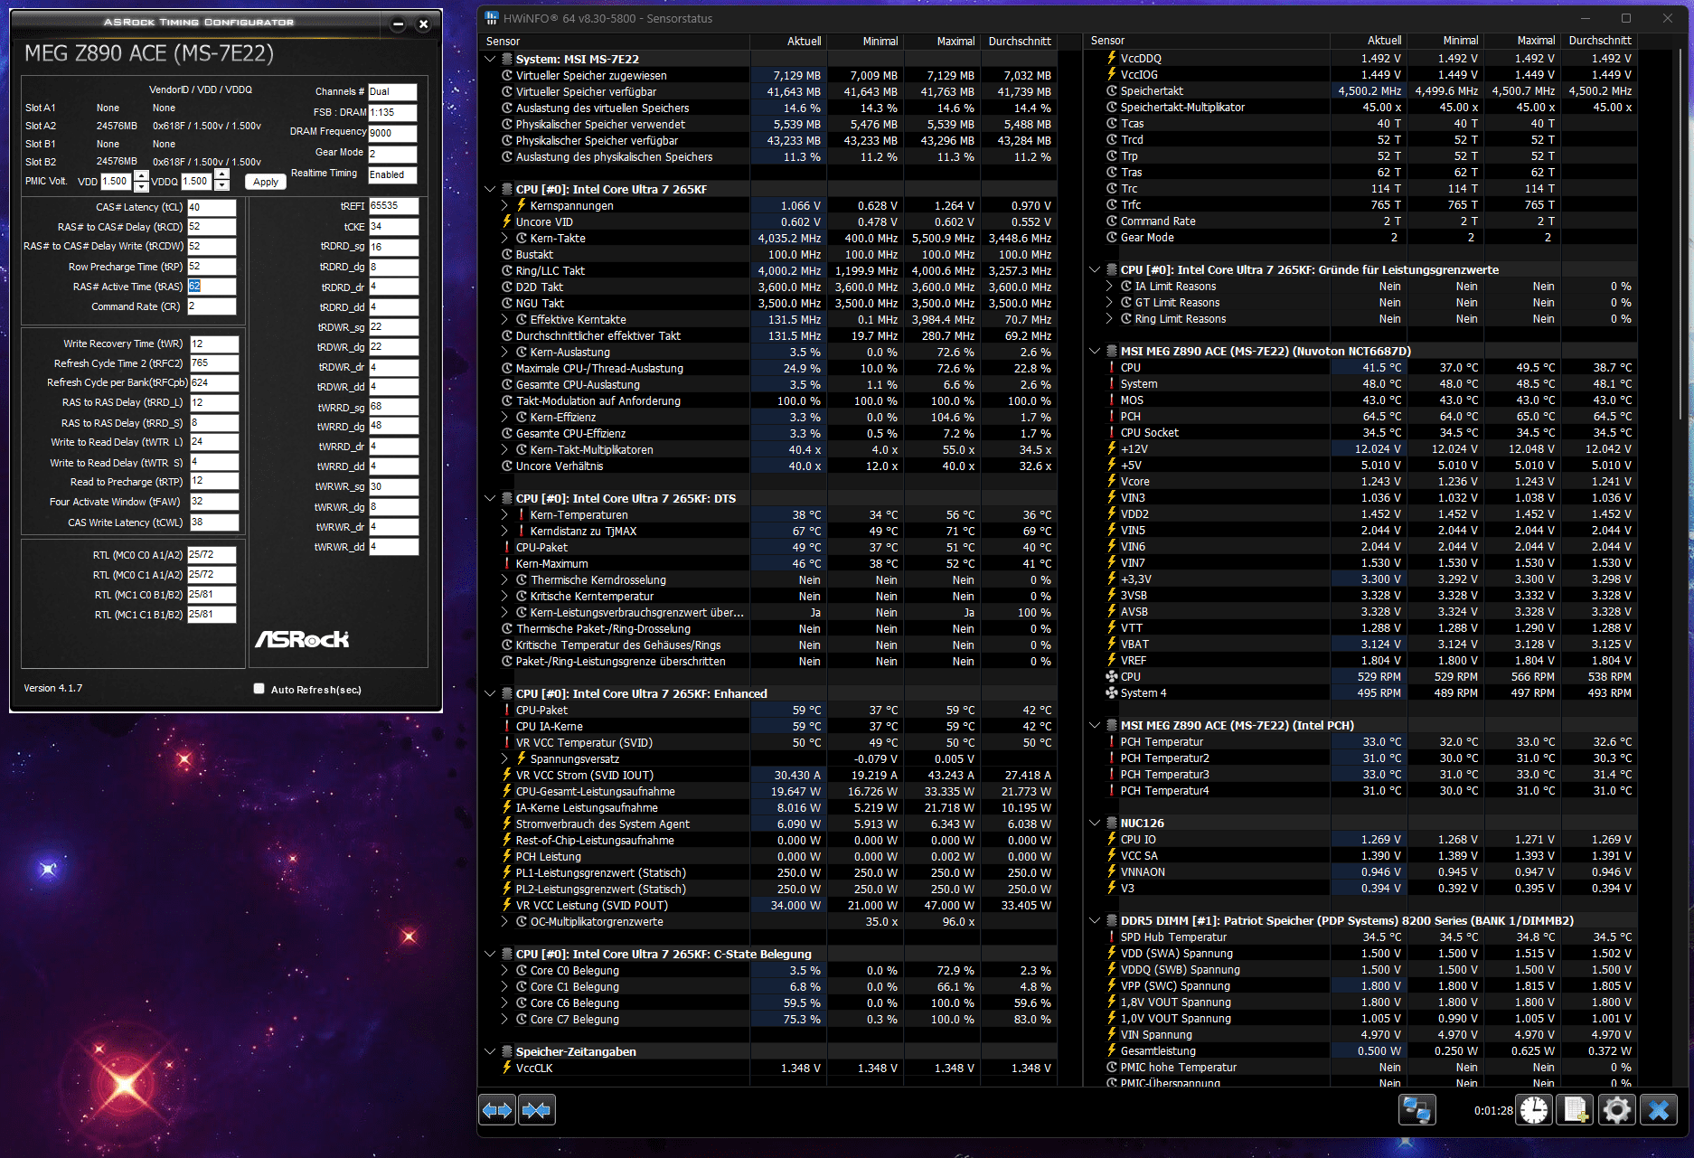
Task: Reset sensor statistics with the clock icon
Action: [x=1534, y=1109]
